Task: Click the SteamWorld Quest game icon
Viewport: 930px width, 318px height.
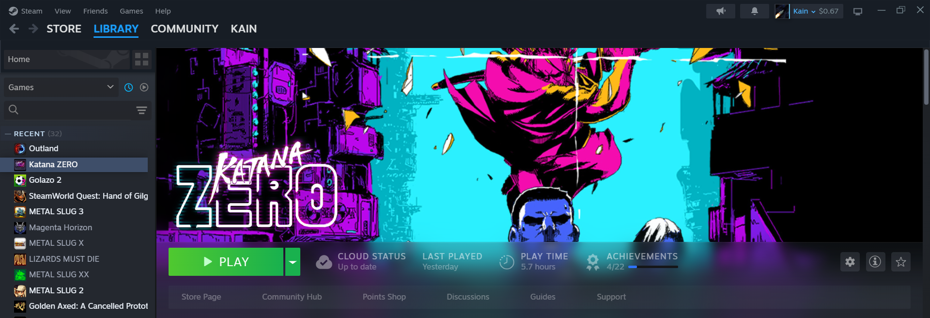Action: point(20,196)
